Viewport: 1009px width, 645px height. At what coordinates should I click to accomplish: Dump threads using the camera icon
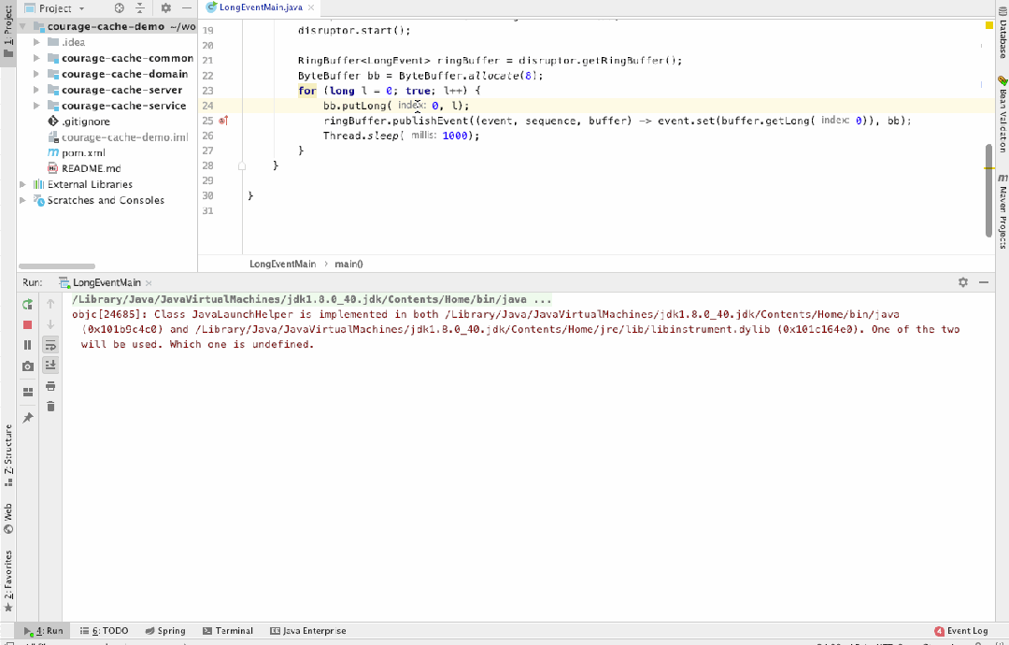coord(28,365)
